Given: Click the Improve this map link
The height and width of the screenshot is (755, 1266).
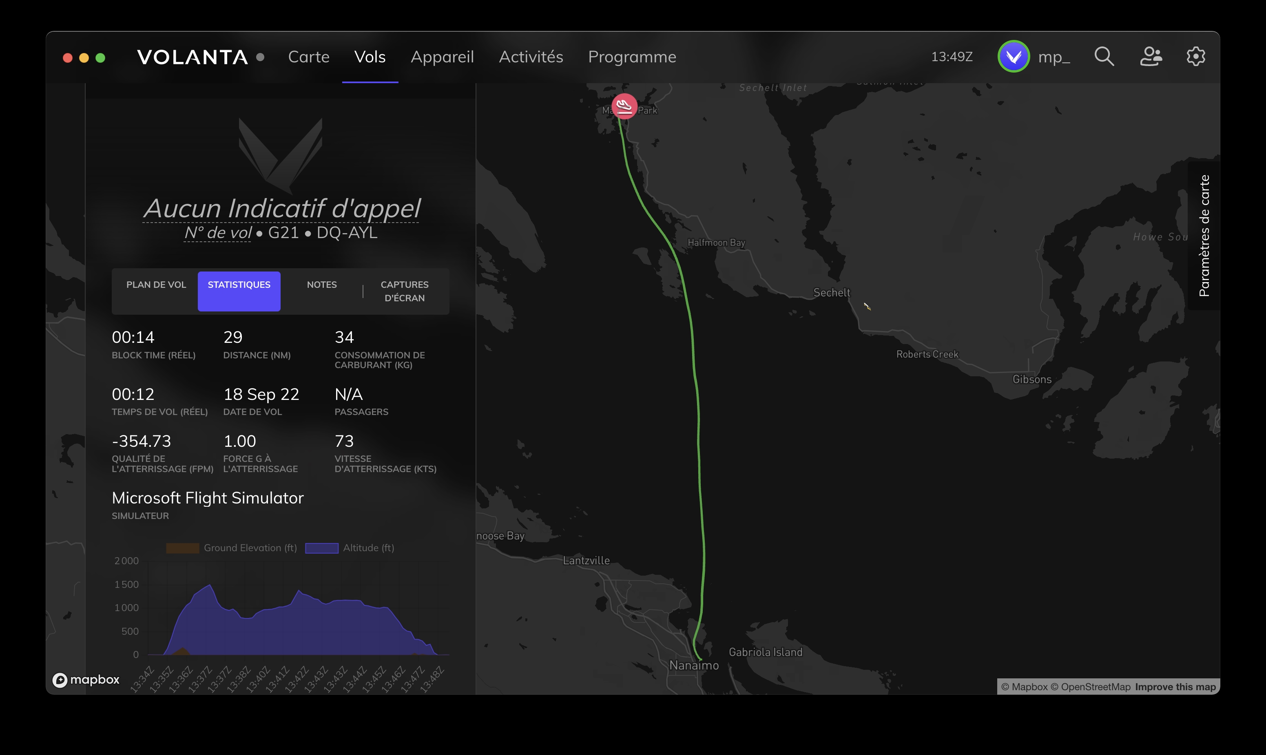Looking at the screenshot, I should (1175, 687).
